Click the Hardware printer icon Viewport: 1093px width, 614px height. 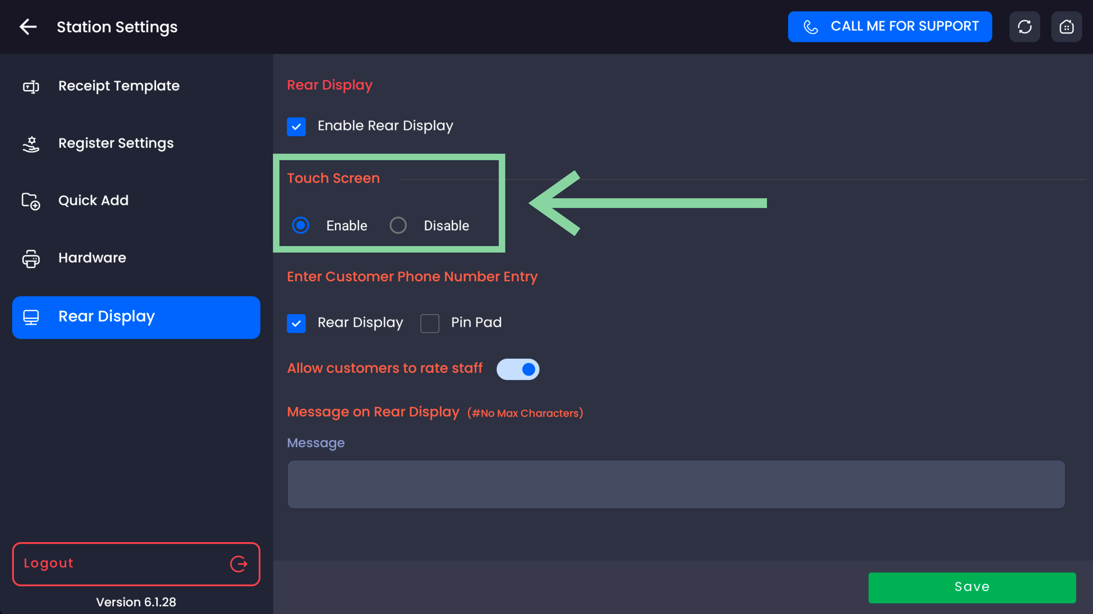30,258
